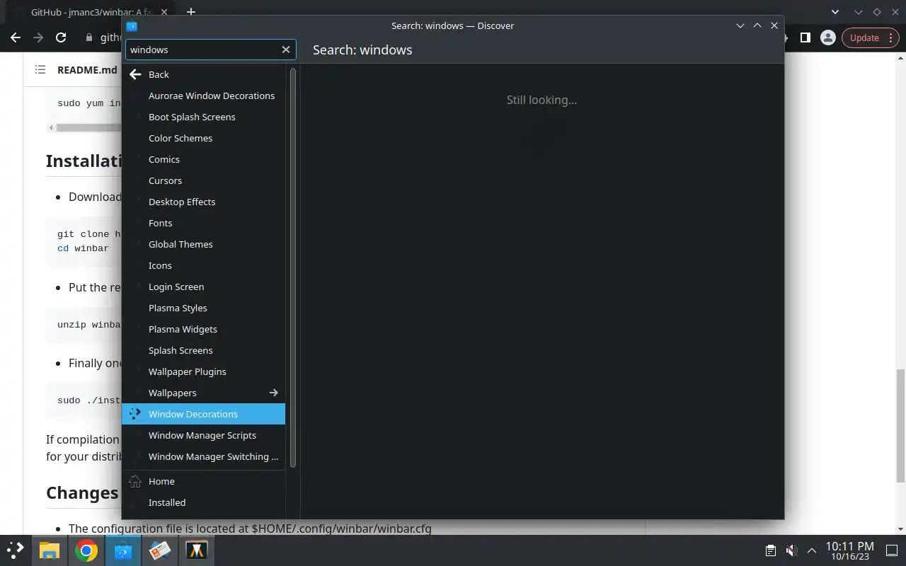
Task: Expand the Wallpapers subcategory arrow
Action: pos(274,393)
